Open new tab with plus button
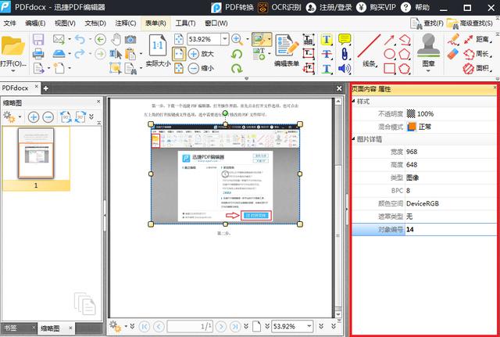The width and height of the screenshot is (500, 337). [45, 88]
